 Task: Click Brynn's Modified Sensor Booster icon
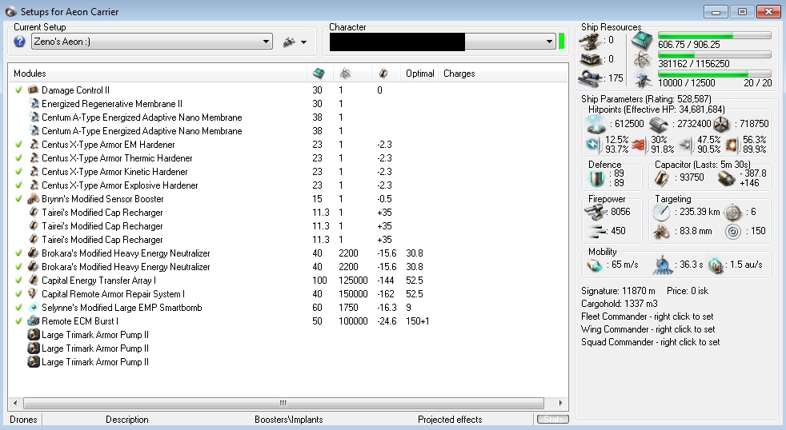point(33,199)
